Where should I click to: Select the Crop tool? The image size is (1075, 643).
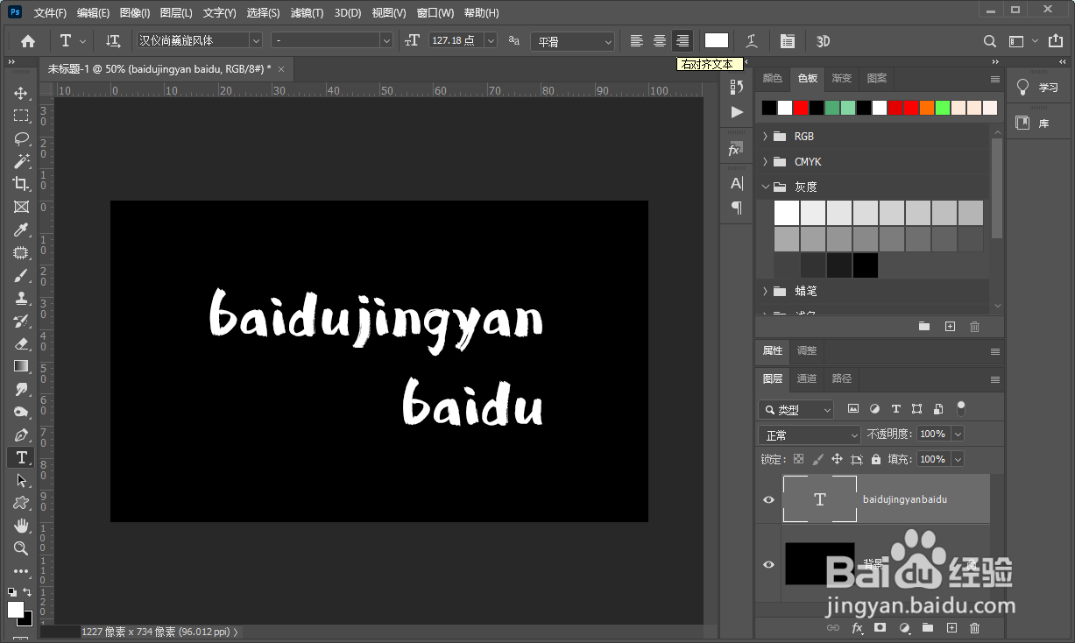[21, 184]
